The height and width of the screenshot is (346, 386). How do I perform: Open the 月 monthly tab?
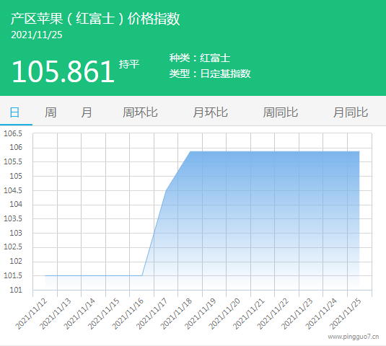click(87, 112)
